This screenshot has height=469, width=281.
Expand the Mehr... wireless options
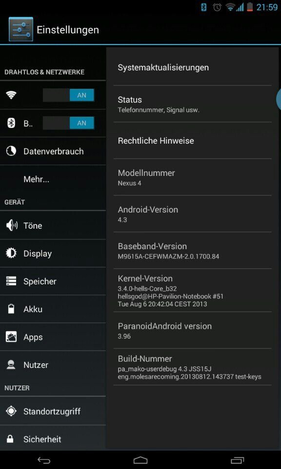[x=53, y=179]
